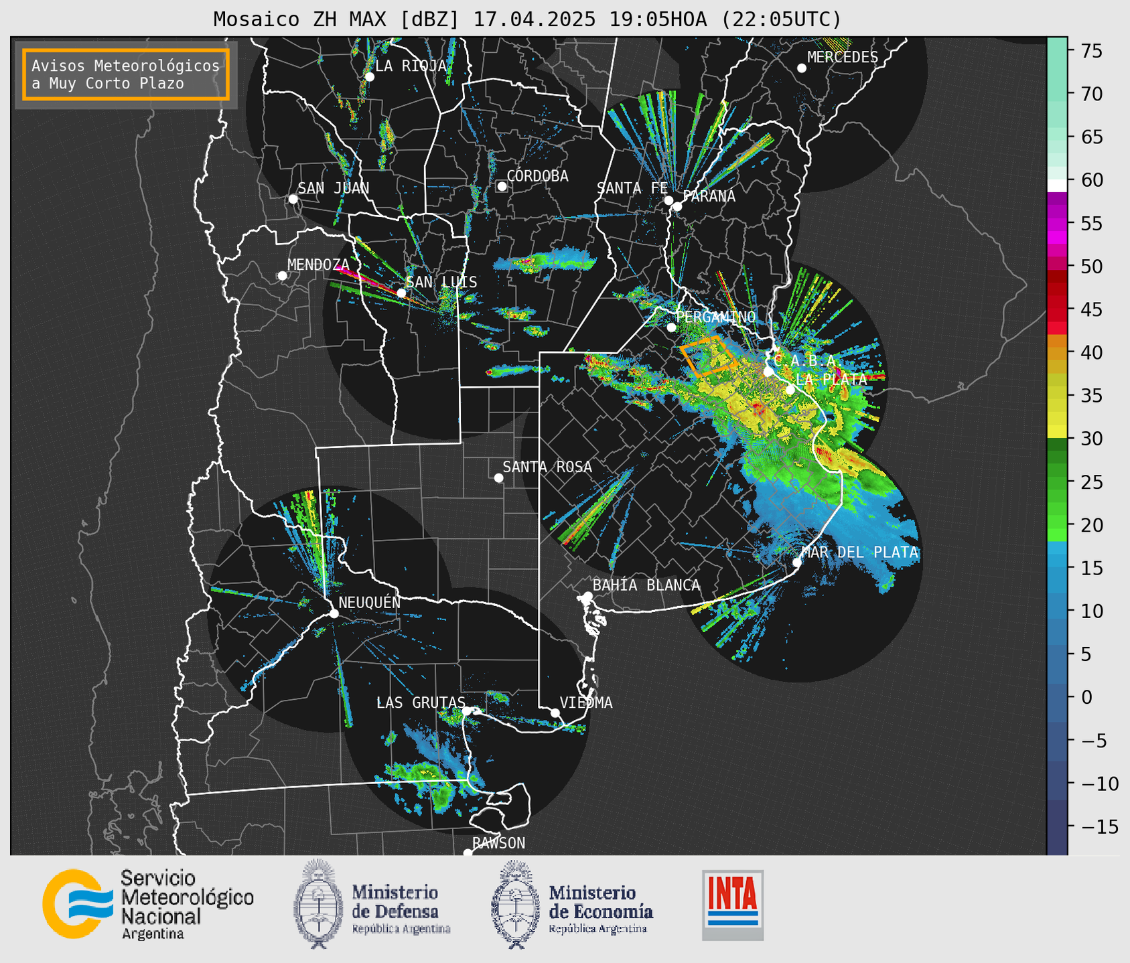1130x963 pixels.
Task: Click the Ministerio de Economía emblem
Action: point(516,904)
